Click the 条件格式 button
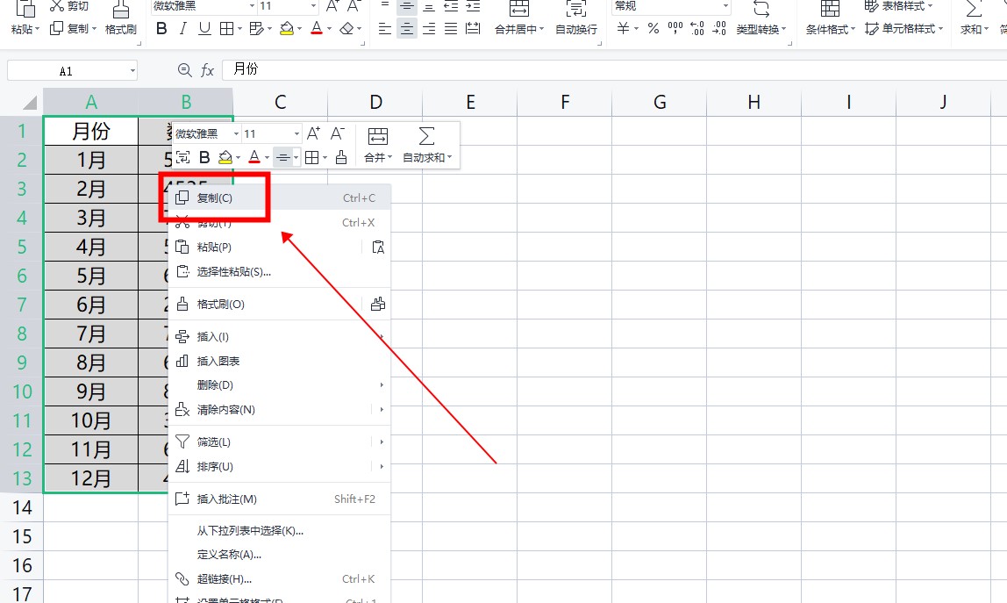The image size is (1007, 603). [x=830, y=18]
